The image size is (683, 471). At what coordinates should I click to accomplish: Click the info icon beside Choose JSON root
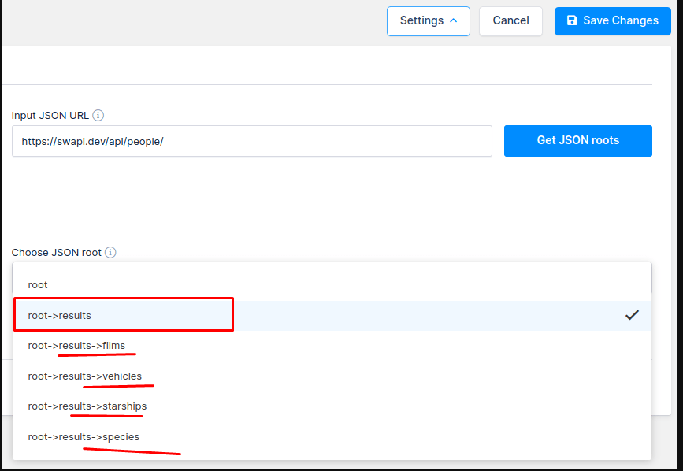110,253
